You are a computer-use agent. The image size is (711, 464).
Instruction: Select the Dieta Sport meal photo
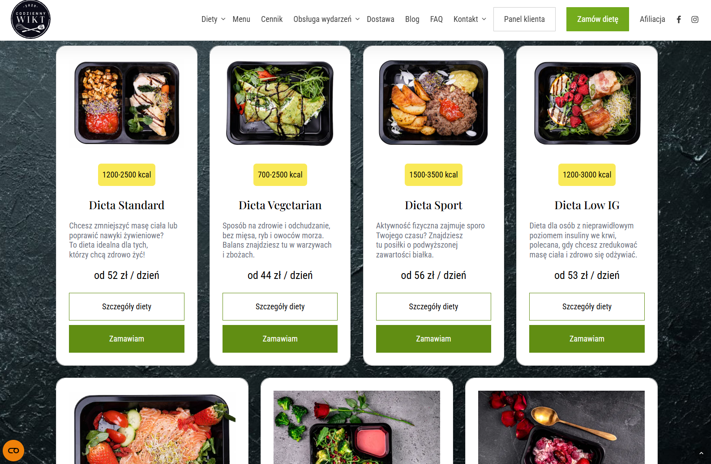coord(433,103)
